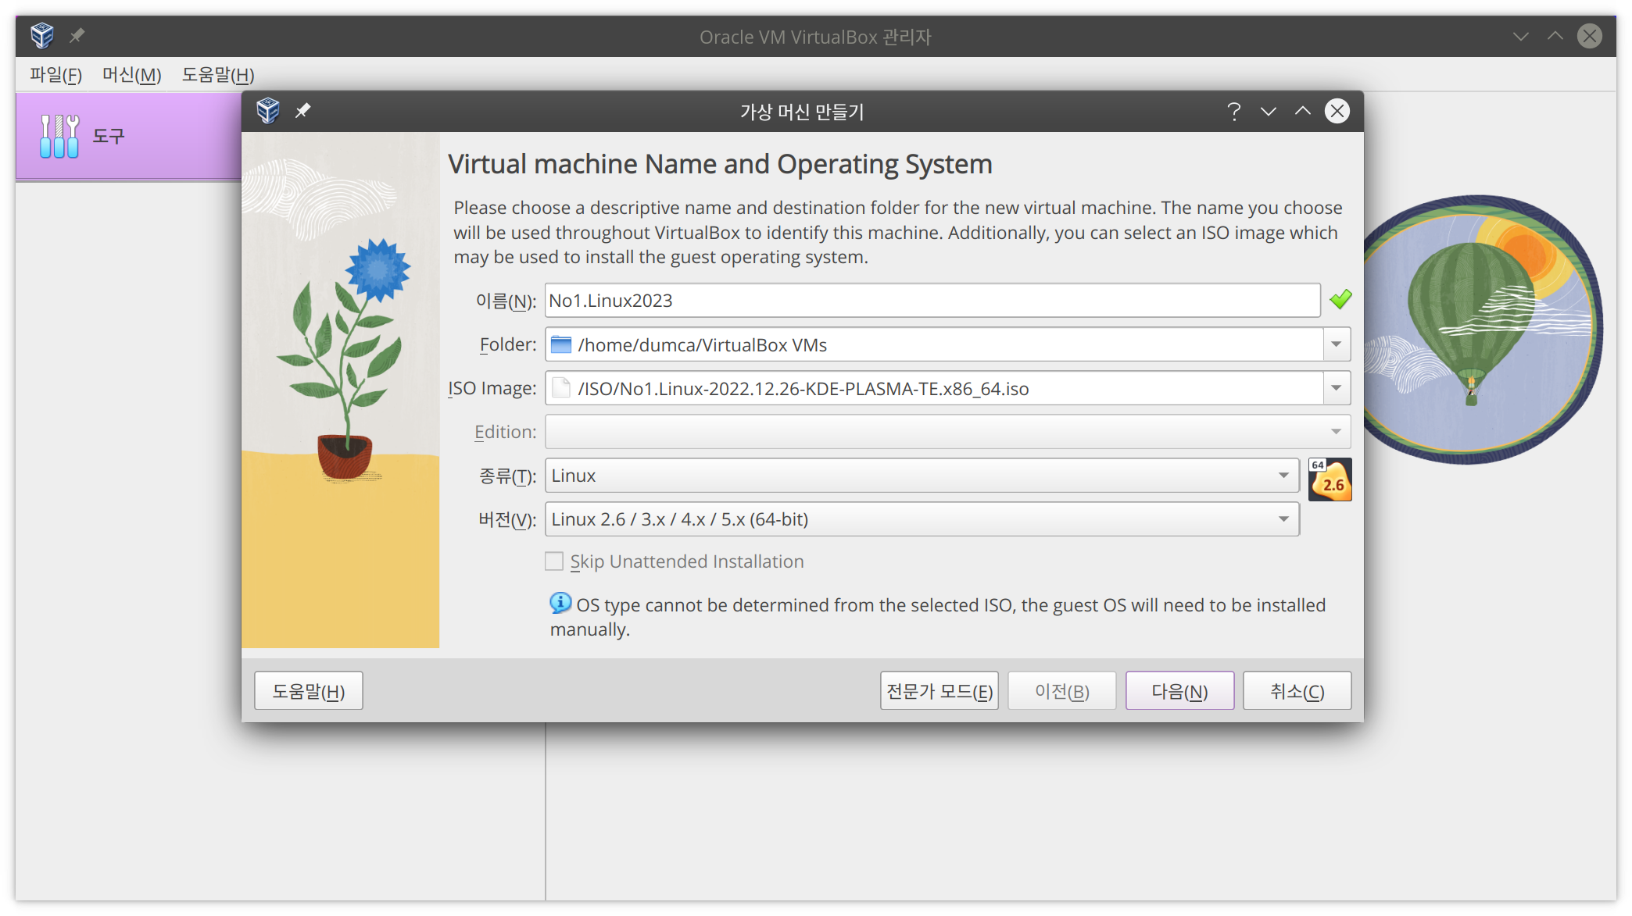Click the file icon in the ISO Image field

tap(561, 388)
